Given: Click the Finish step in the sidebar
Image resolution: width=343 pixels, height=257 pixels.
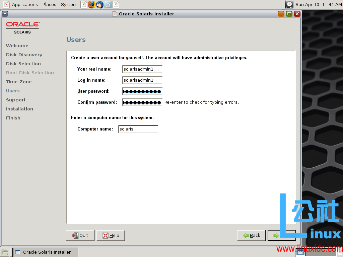Looking at the screenshot, I should point(13,118).
